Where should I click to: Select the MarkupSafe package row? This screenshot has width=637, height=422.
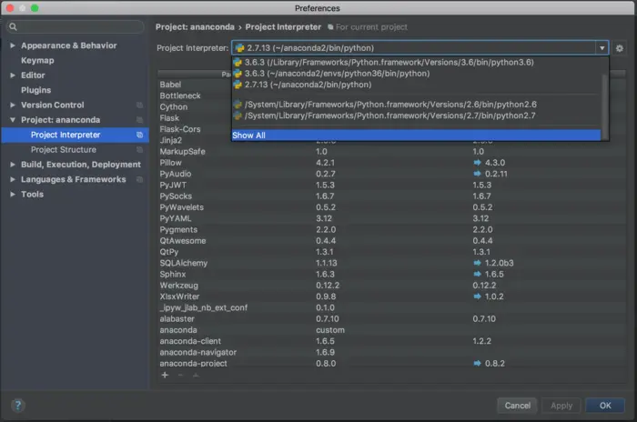pyautogui.click(x=391, y=152)
